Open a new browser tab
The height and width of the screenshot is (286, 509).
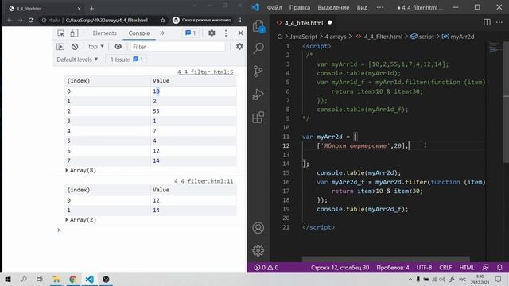[x=92, y=9]
